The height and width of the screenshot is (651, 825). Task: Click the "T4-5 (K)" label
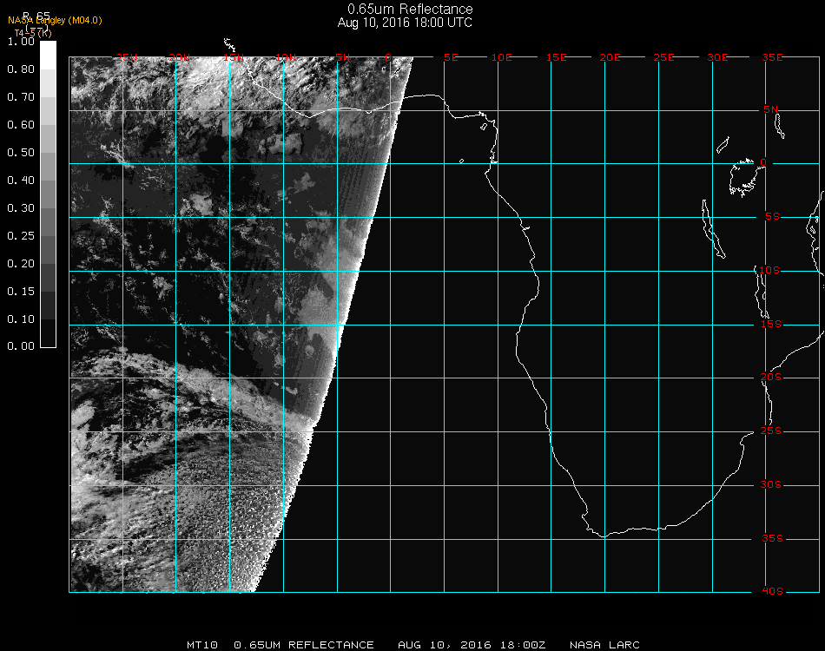pos(33,33)
